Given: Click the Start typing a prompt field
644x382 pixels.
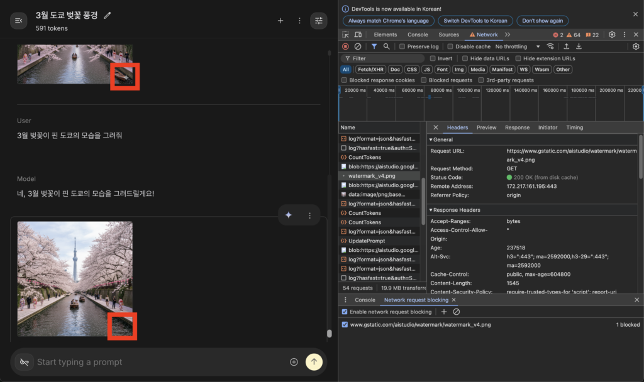Looking at the screenshot, I should (x=157, y=362).
